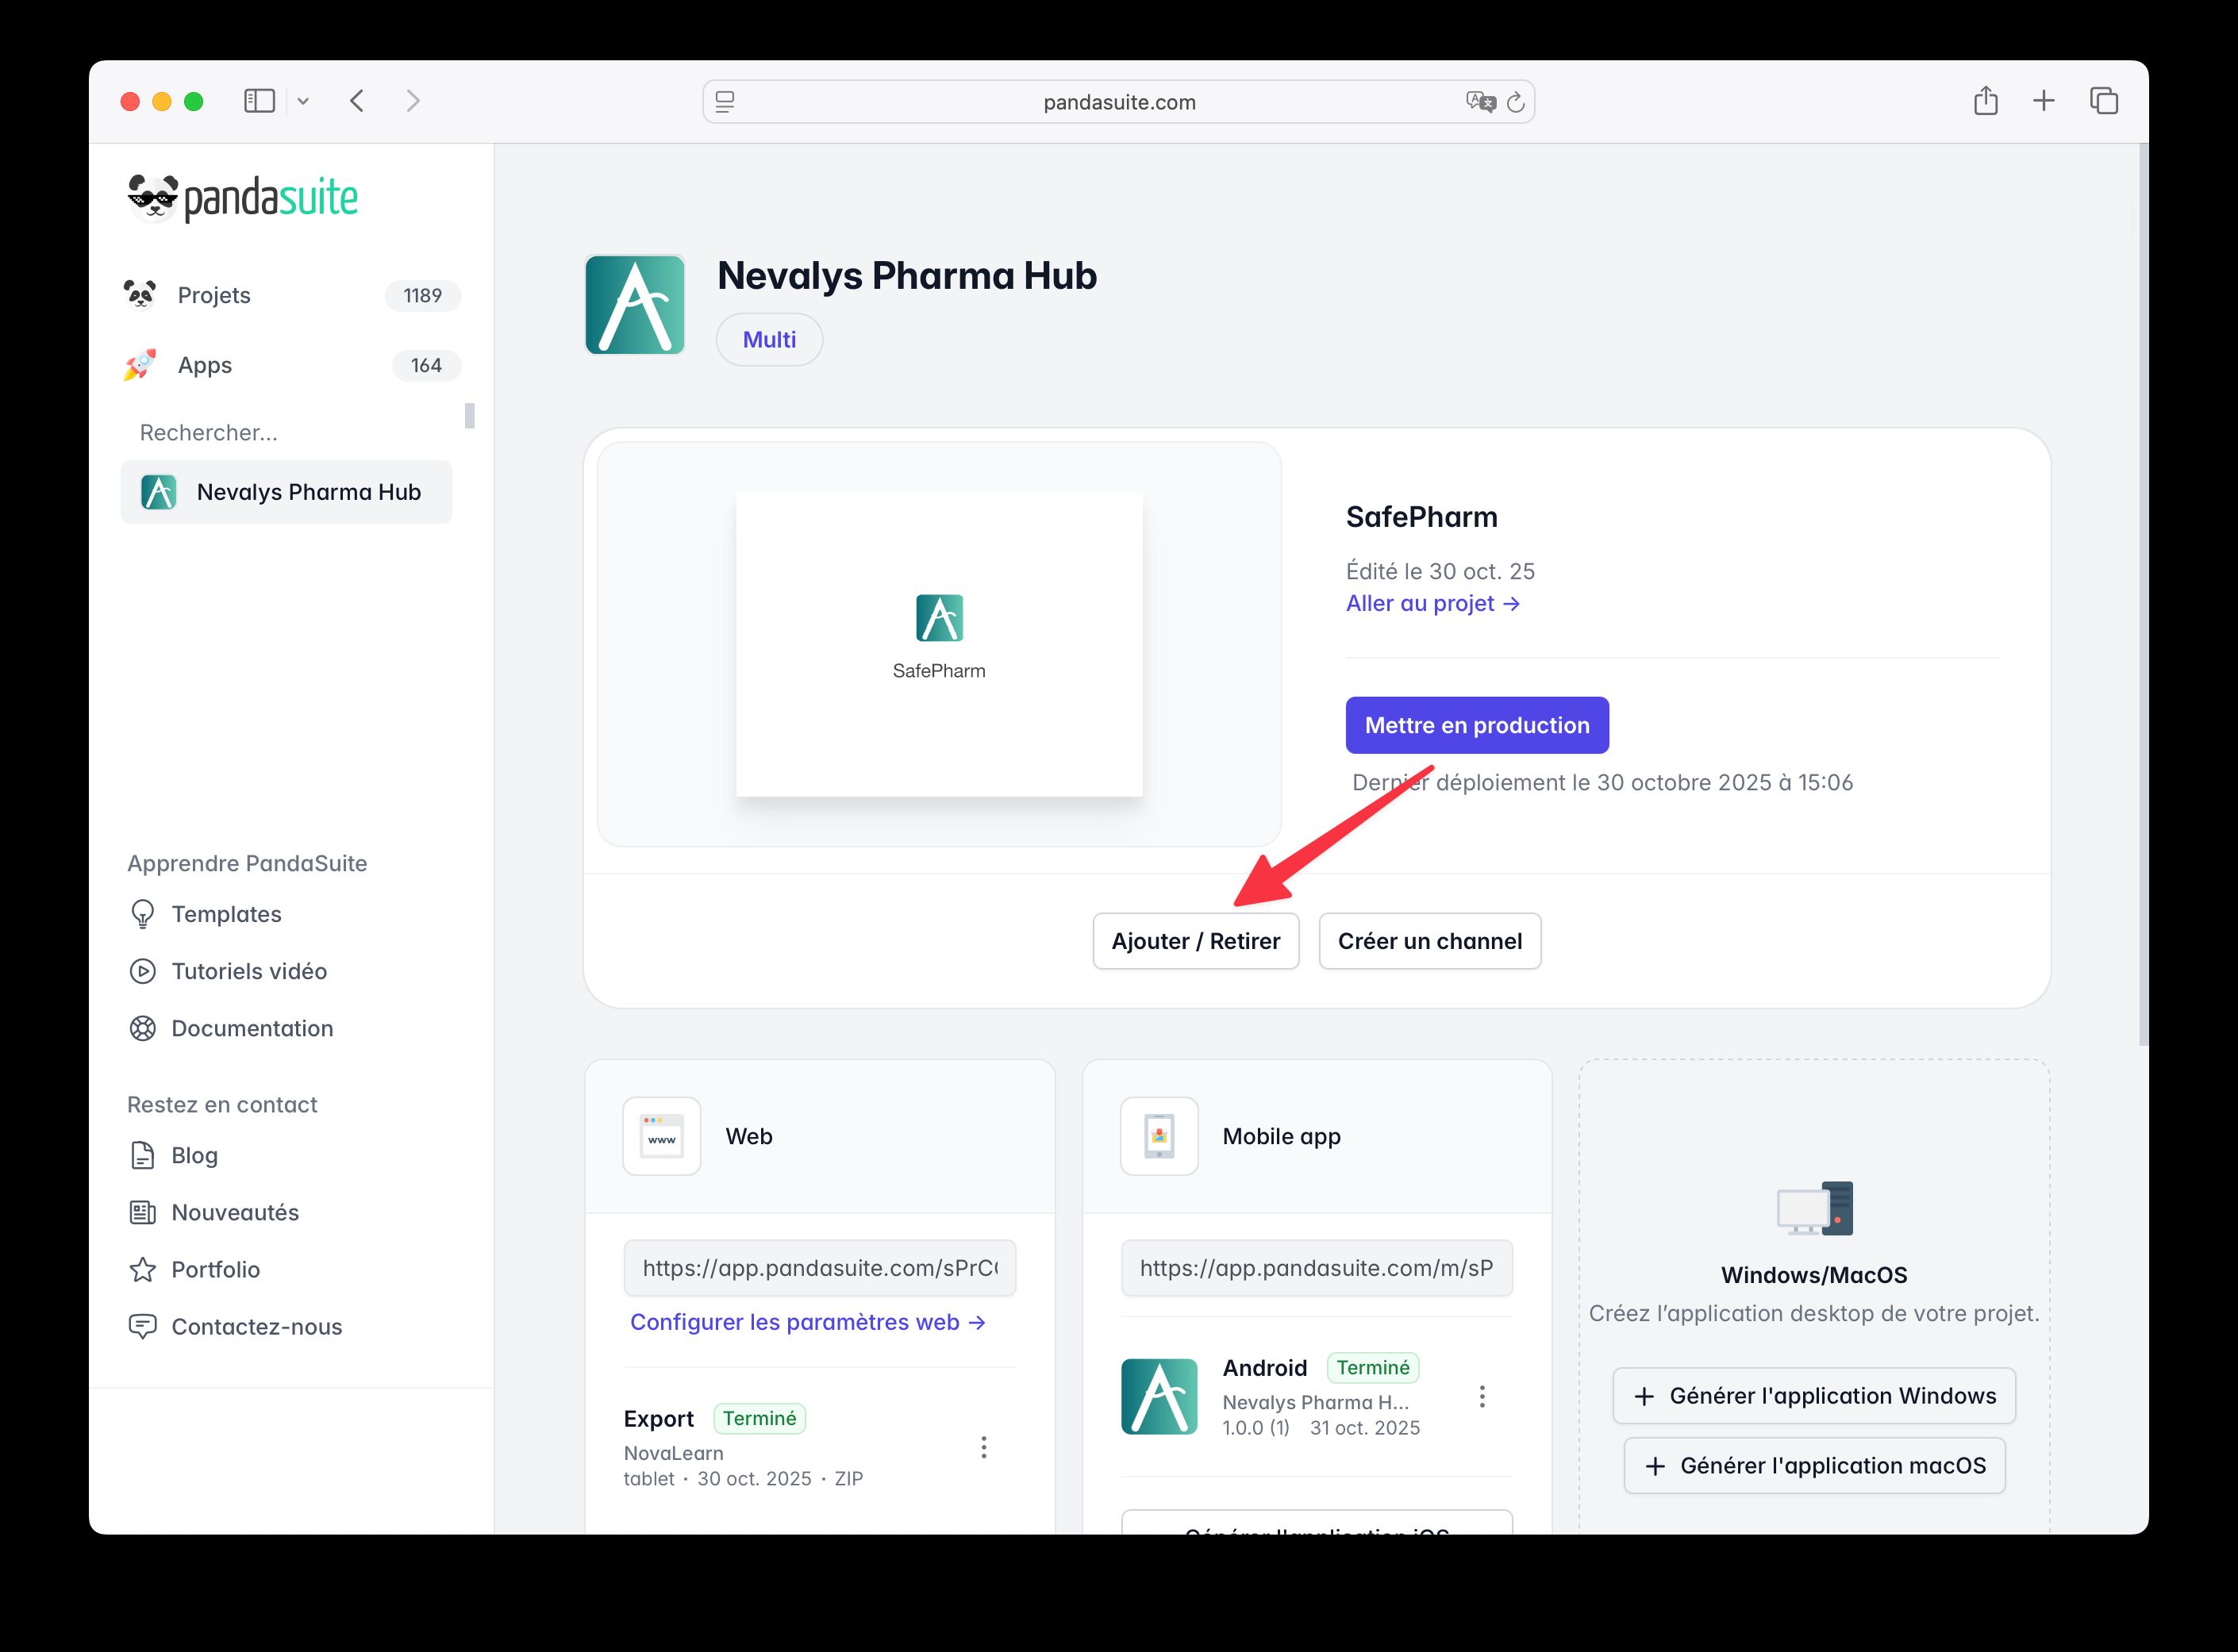Open the Nouveautés menu entry
2238x1652 pixels.
tap(234, 1212)
